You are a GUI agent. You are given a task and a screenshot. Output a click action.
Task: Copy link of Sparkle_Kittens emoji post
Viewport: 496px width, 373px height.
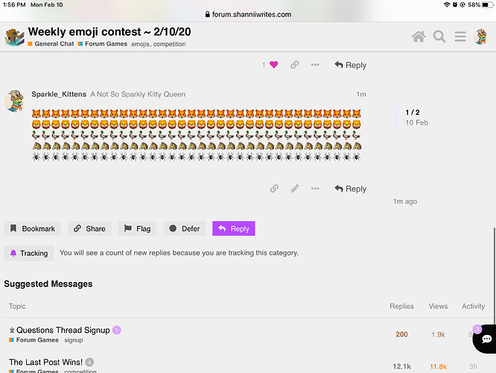[x=274, y=189]
